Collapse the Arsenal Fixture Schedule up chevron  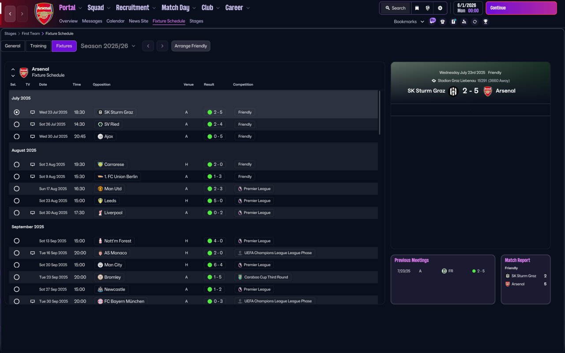click(13, 69)
